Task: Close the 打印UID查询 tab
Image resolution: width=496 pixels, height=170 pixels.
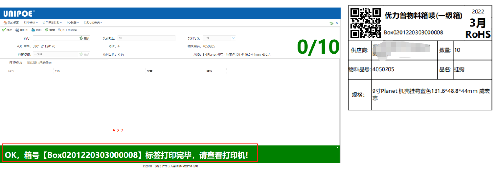Action: click(101, 23)
